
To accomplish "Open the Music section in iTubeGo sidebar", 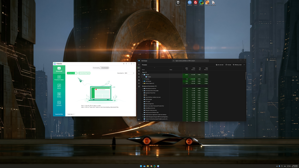I will click(59, 86).
